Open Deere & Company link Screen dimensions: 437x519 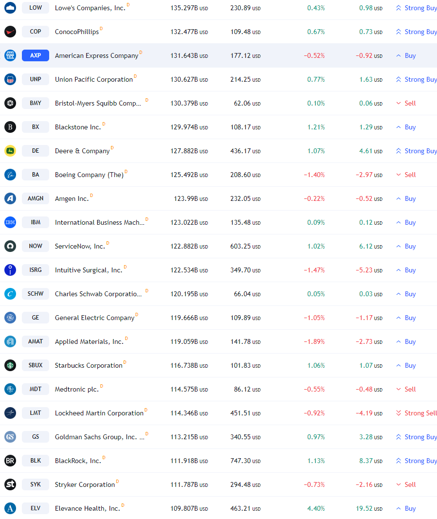(x=82, y=151)
